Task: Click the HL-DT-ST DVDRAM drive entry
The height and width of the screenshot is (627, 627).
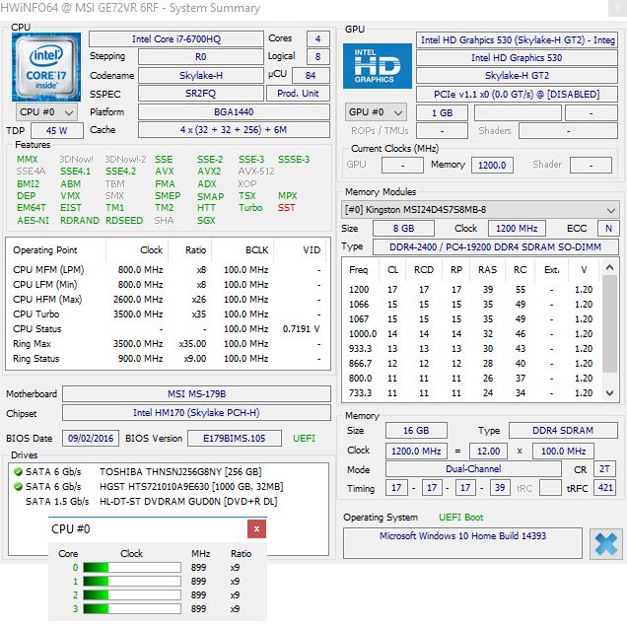Action: (x=188, y=502)
